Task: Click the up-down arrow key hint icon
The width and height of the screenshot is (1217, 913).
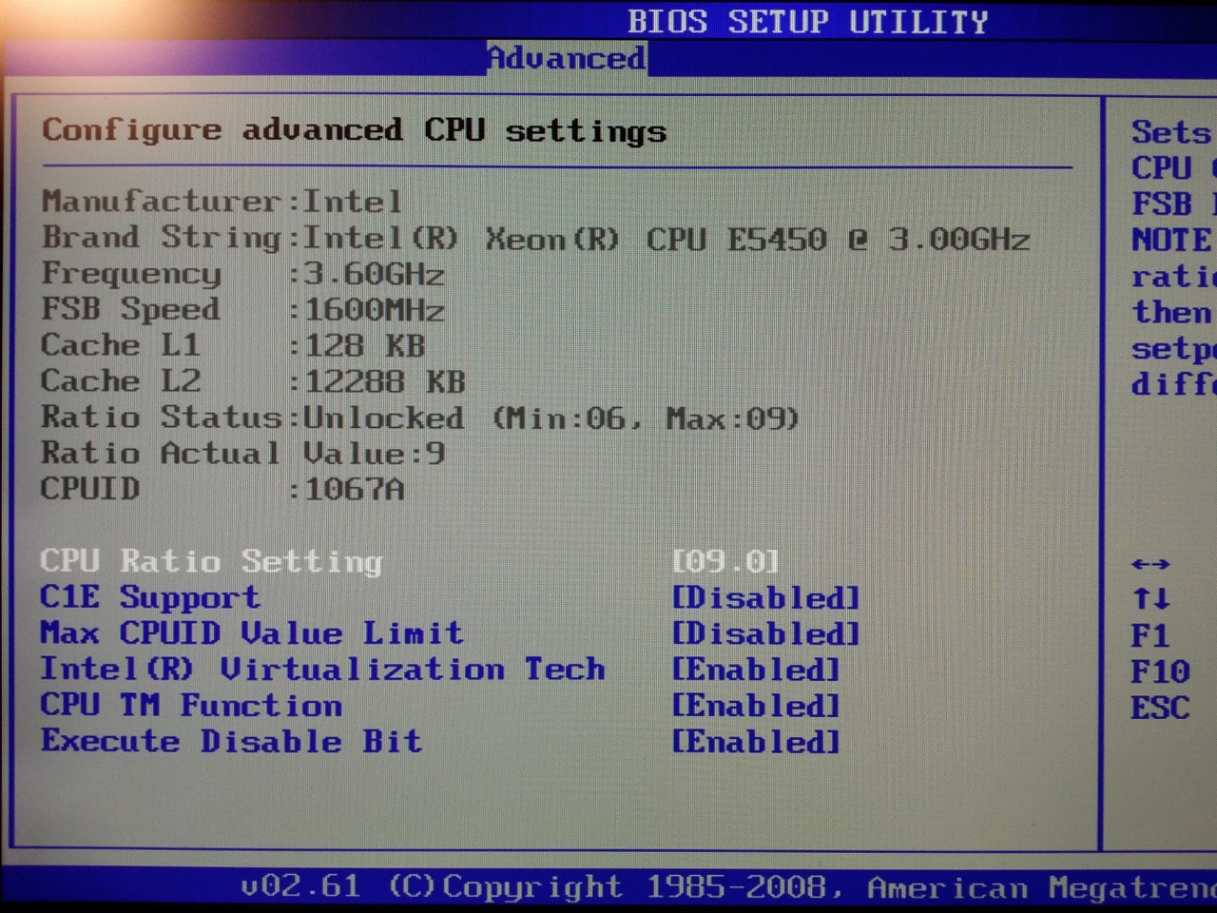Action: tap(1150, 598)
